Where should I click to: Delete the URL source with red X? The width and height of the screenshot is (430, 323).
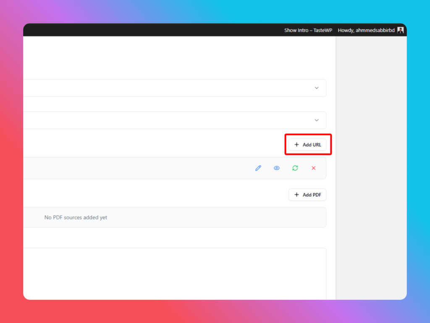pos(313,168)
